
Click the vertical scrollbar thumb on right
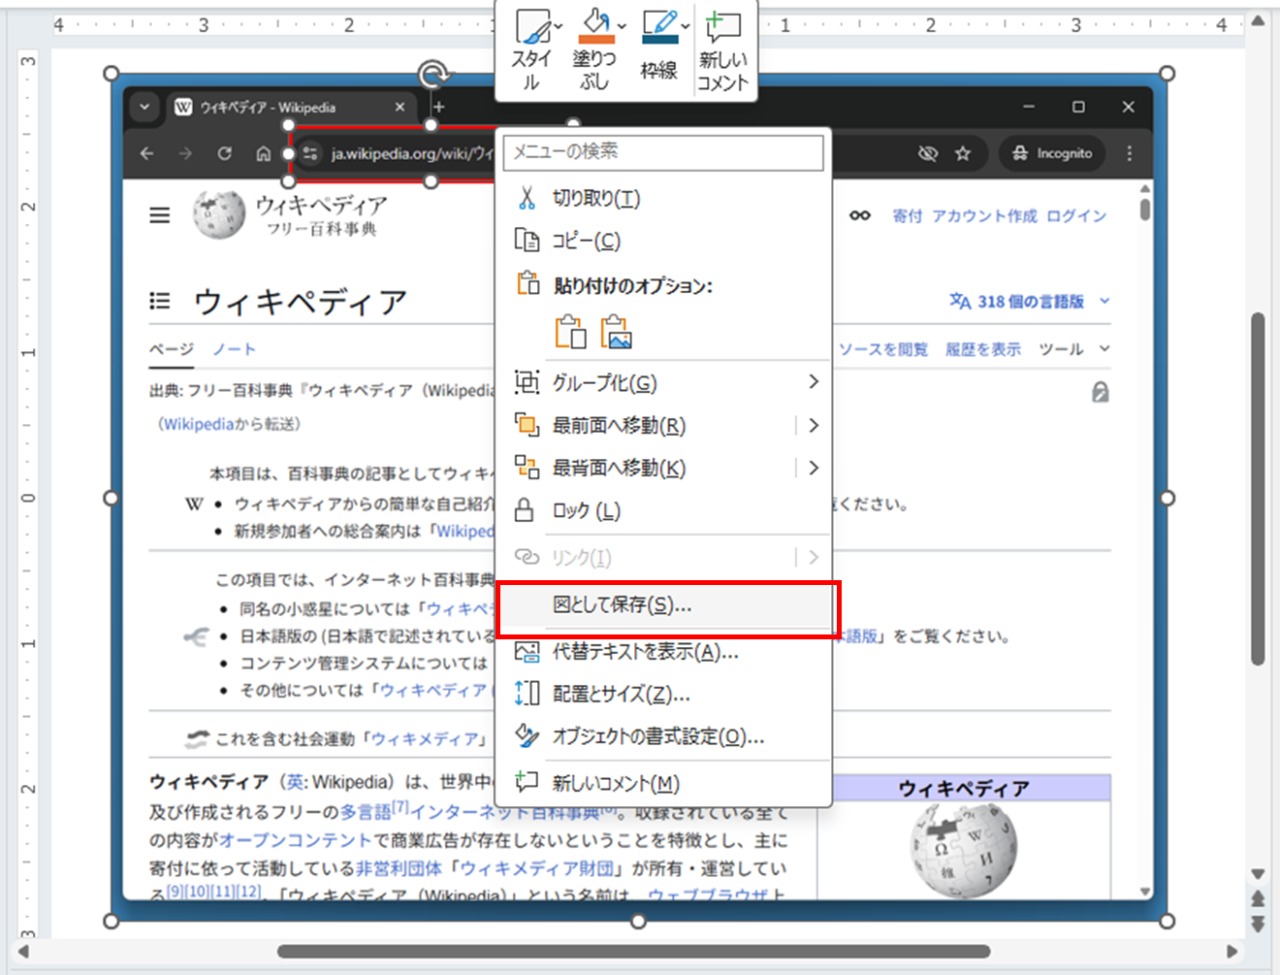click(x=1258, y=489)
